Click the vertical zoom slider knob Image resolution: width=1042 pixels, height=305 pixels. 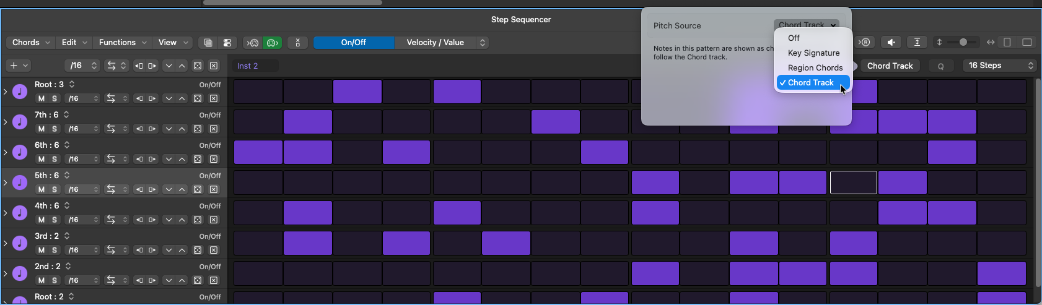[963, 42]
